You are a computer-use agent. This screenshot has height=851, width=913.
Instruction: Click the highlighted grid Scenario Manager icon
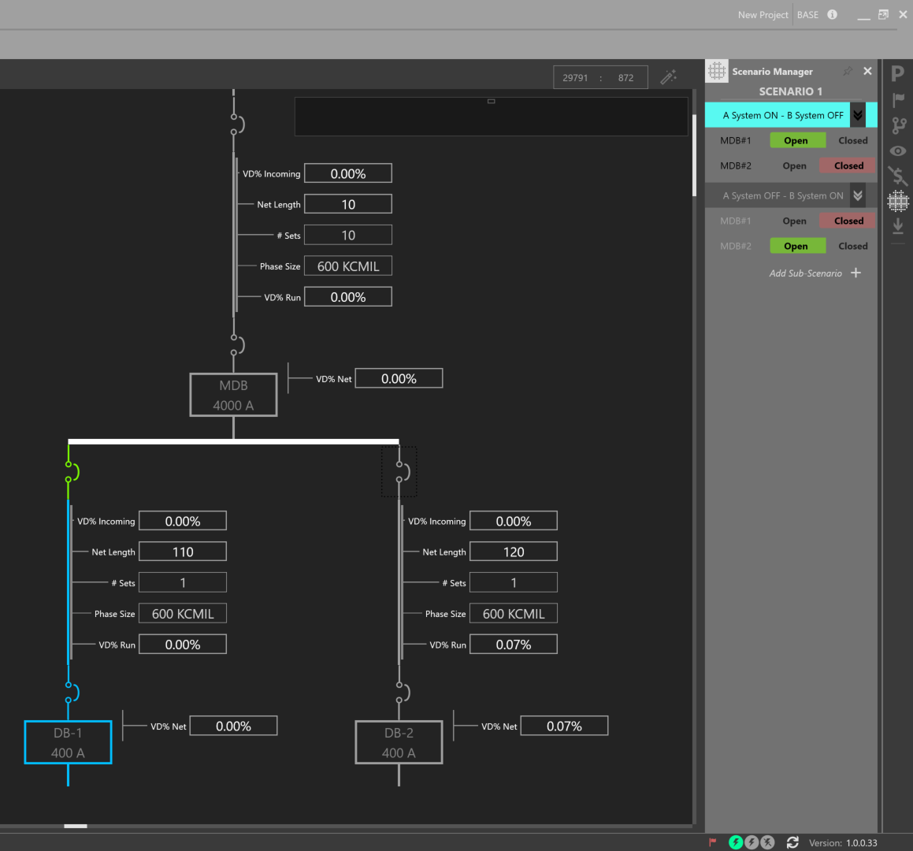click(897, 202)
